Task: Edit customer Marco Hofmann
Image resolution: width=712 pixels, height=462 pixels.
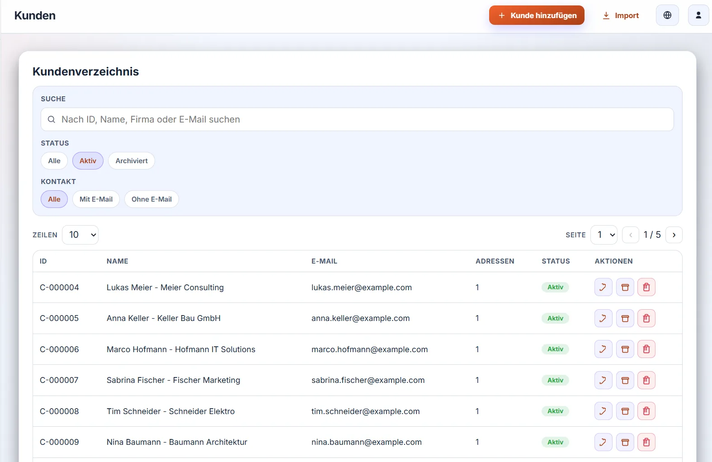Action: coord(603,349)
